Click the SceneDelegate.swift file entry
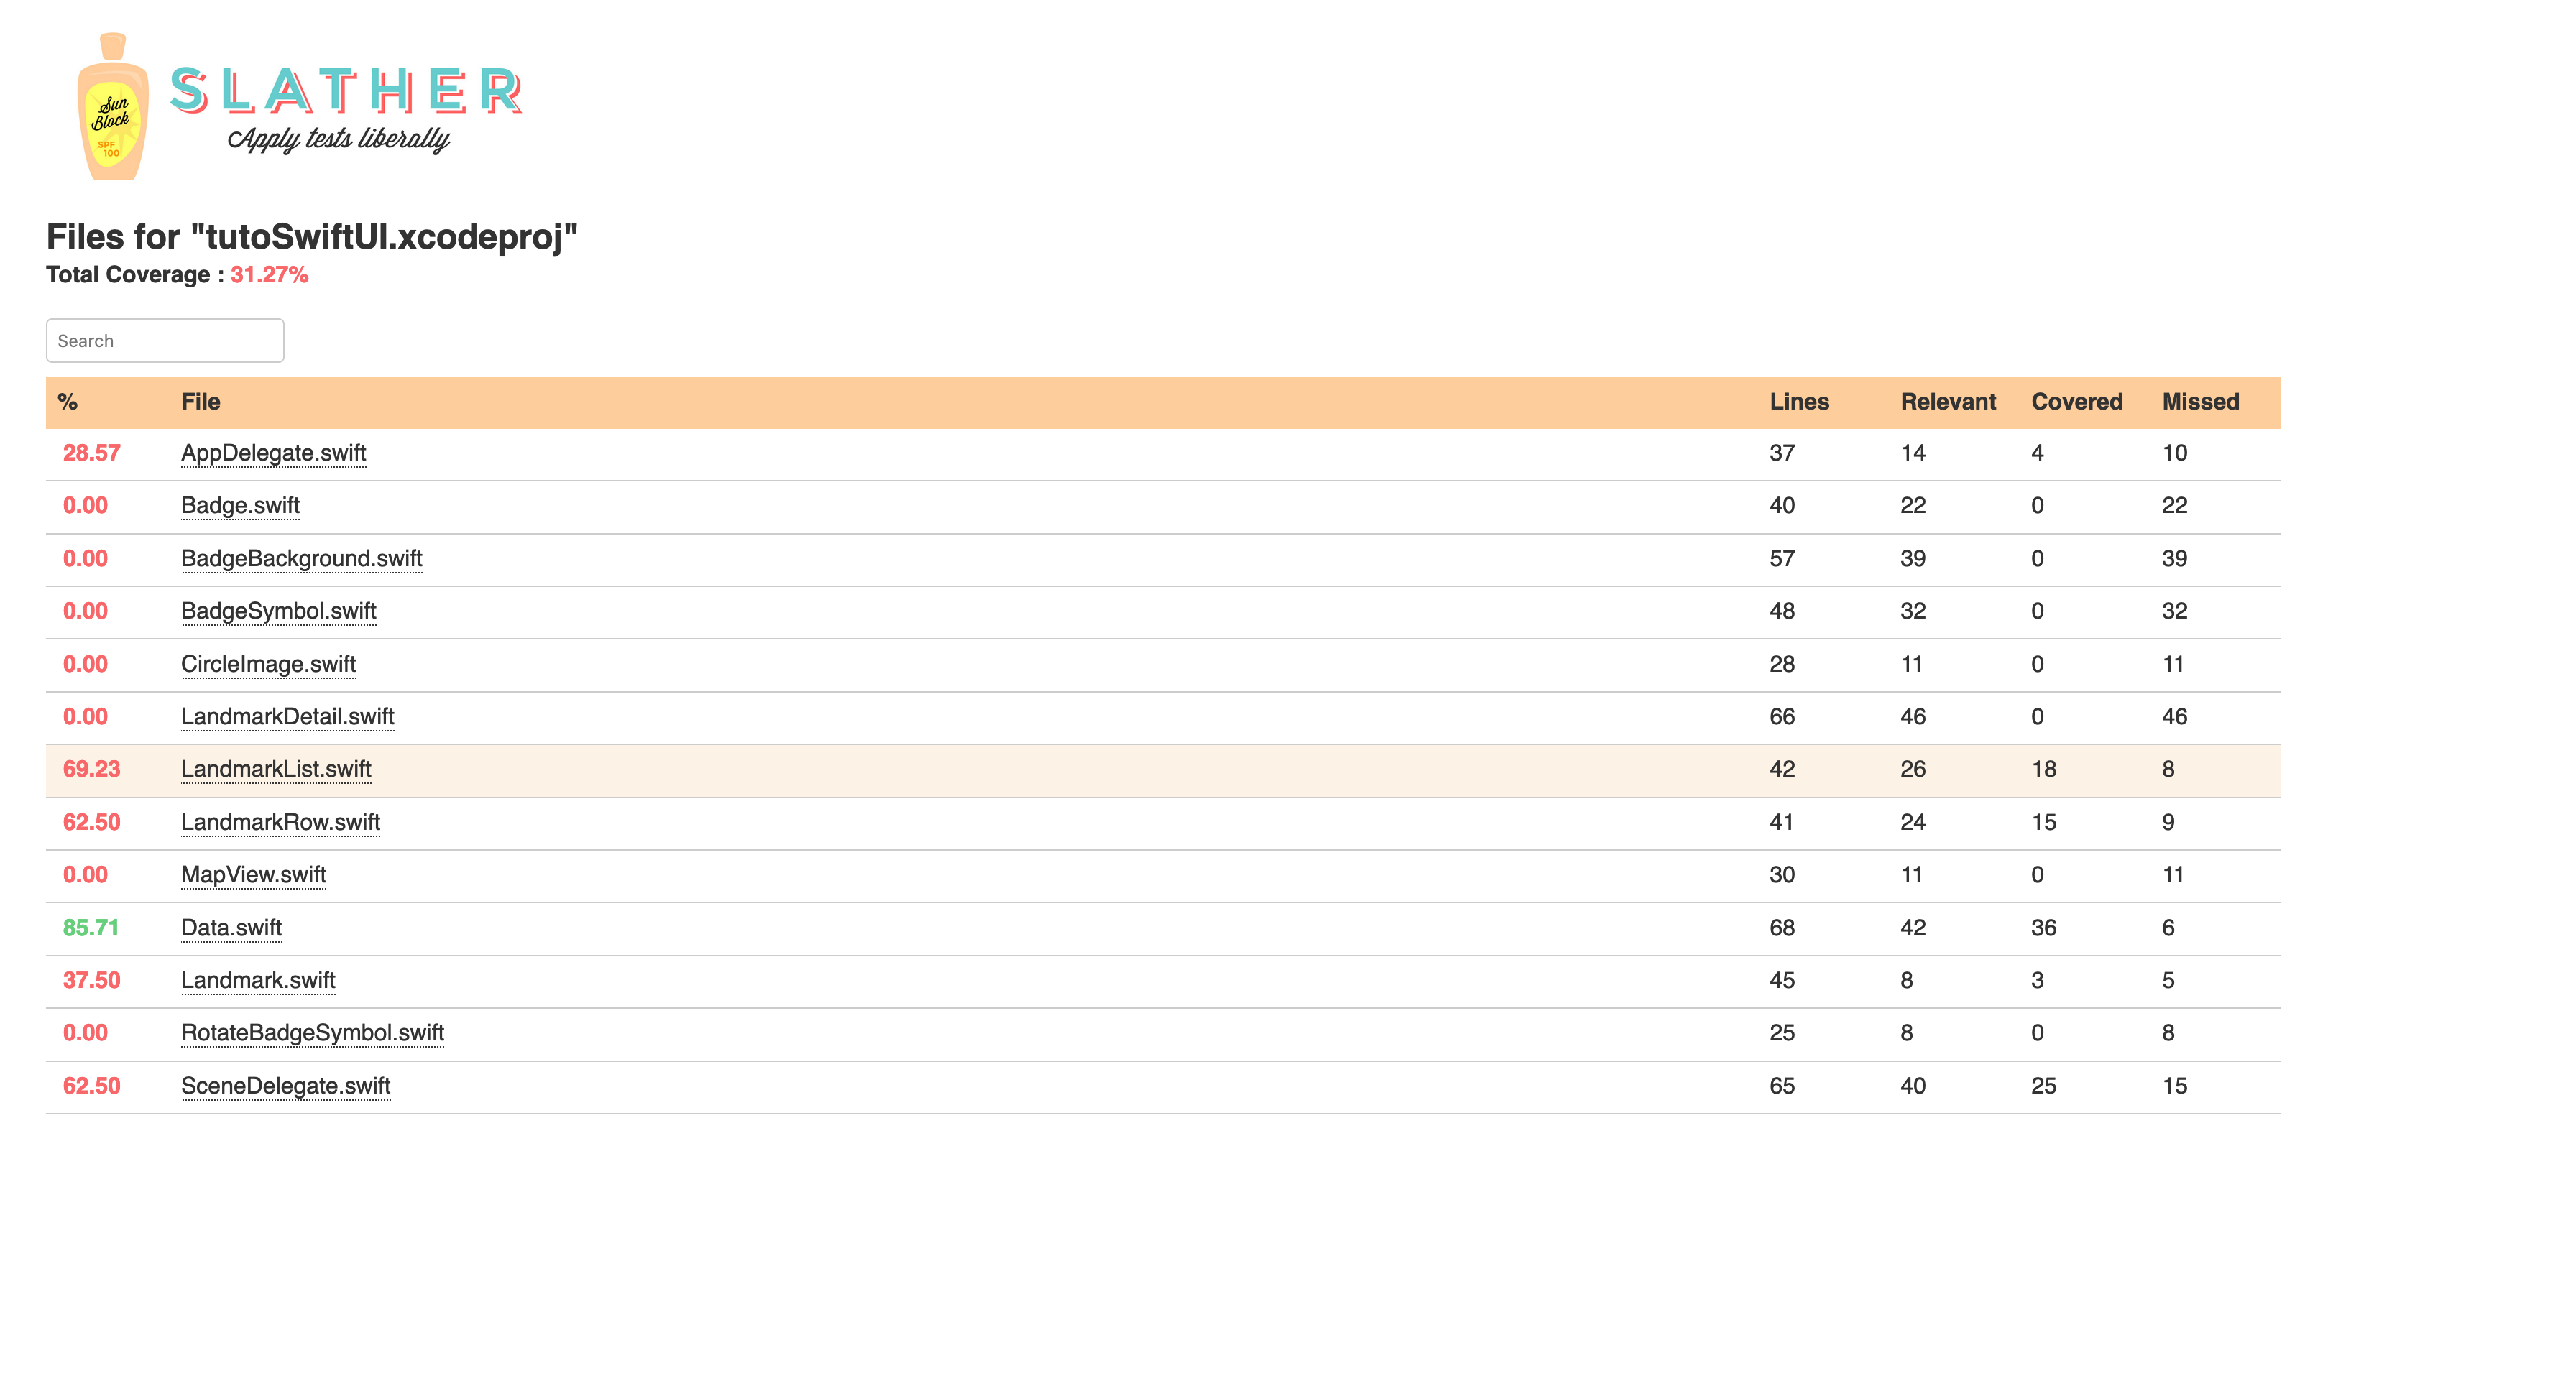 [x=287, y=1086]
